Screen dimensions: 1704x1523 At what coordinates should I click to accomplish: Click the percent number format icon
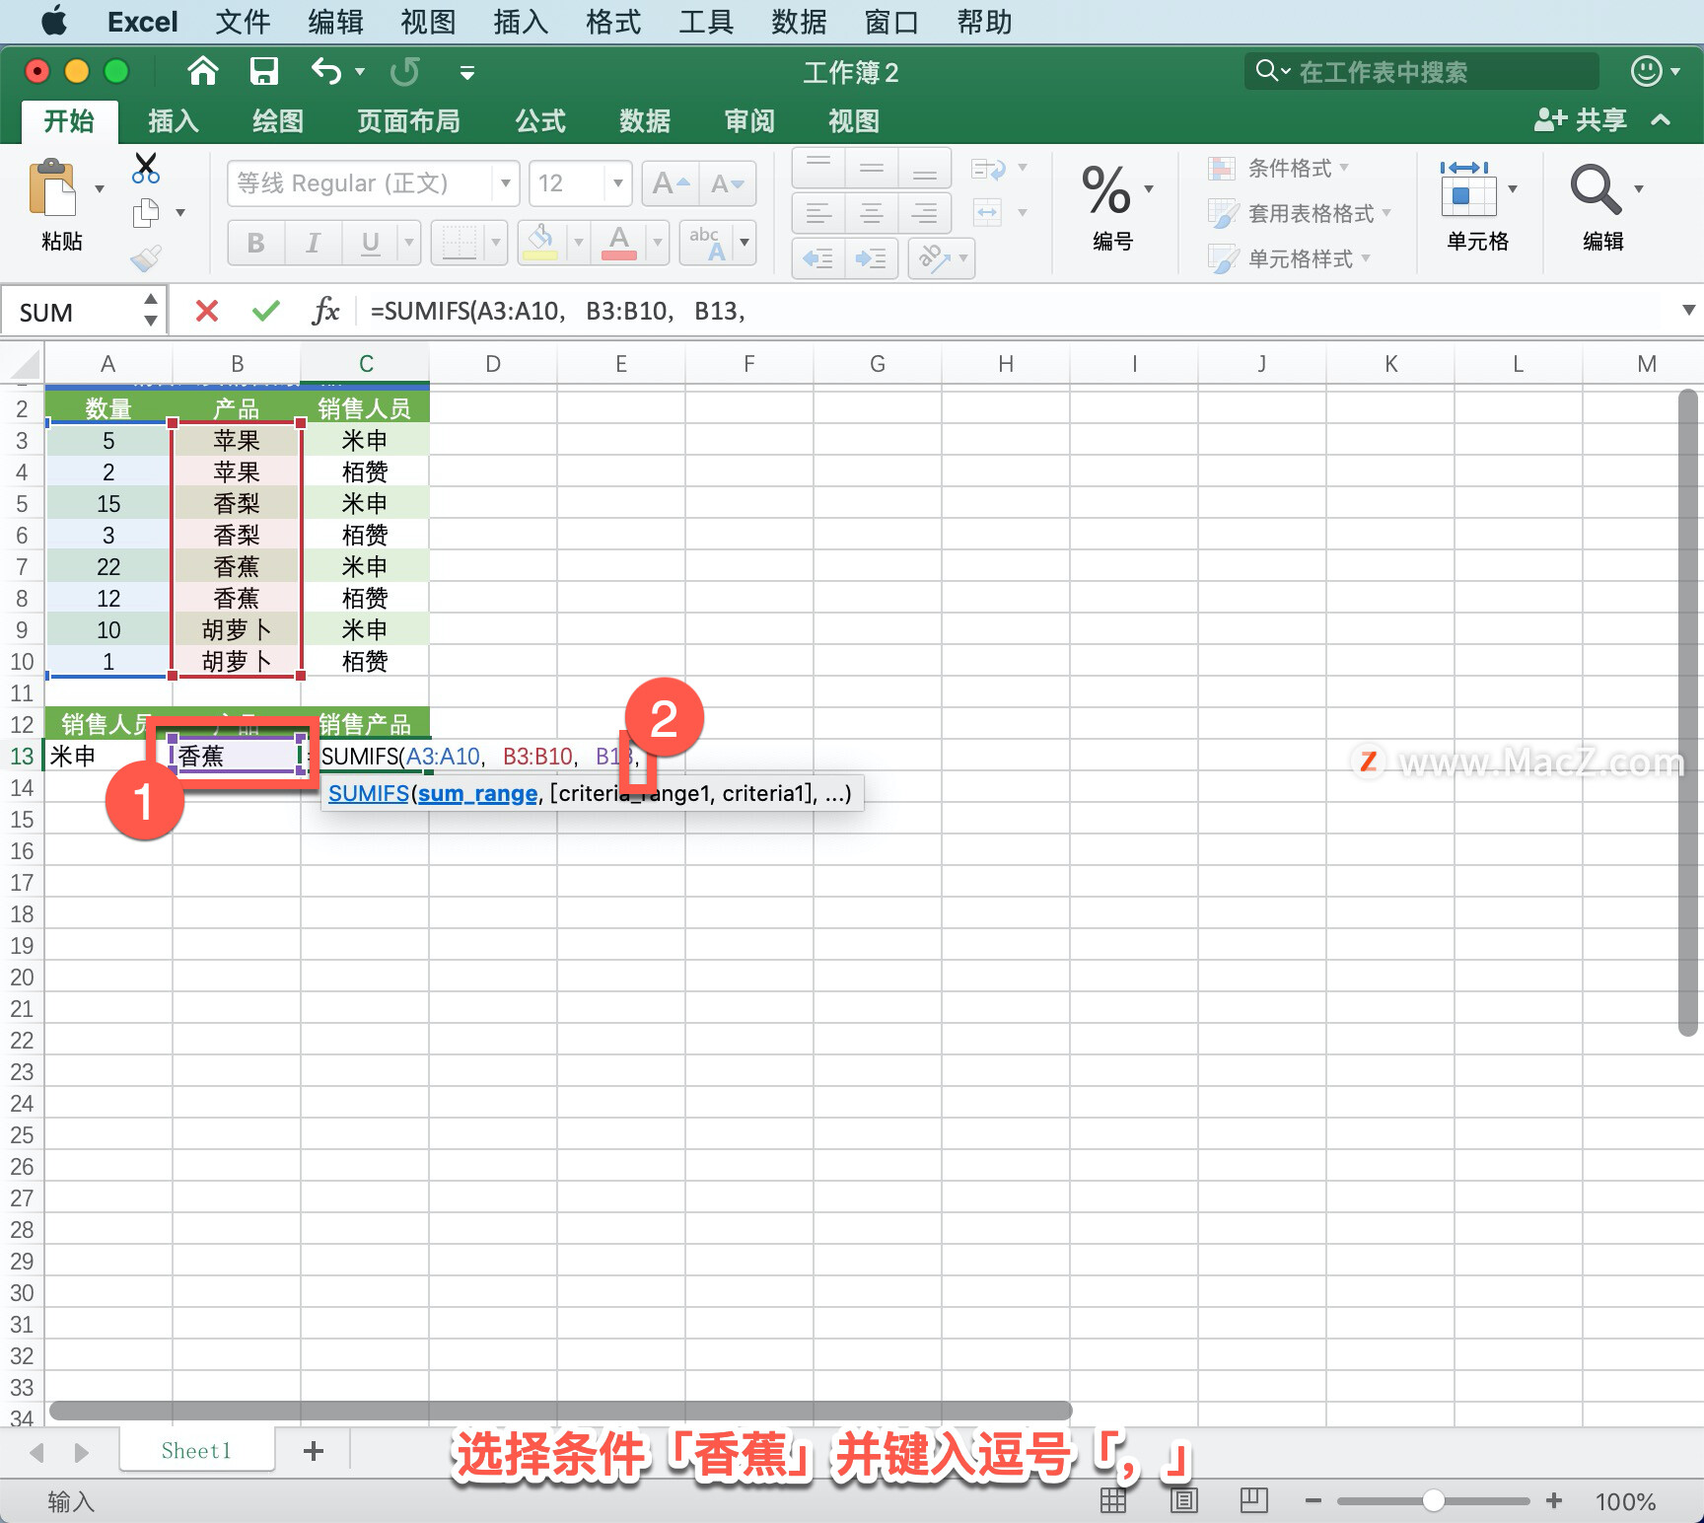(x=1106, y=189)
